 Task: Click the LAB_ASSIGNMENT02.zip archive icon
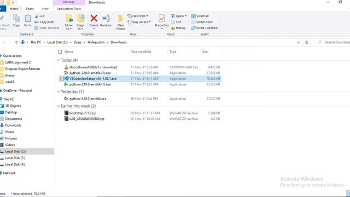pos(66,119)
